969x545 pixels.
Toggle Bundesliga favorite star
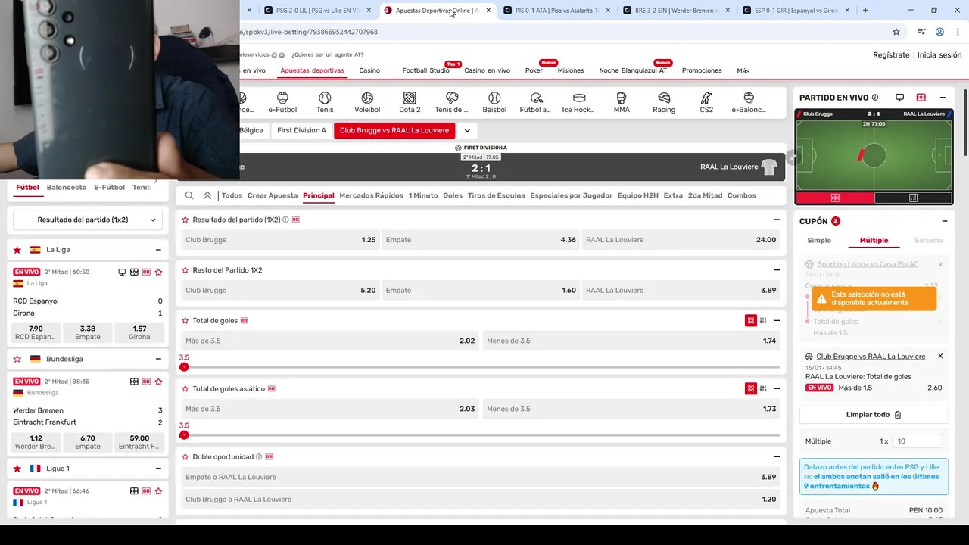tap(17, 359)
